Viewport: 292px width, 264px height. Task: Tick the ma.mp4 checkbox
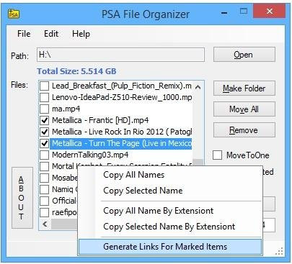(x=45, y=109)
